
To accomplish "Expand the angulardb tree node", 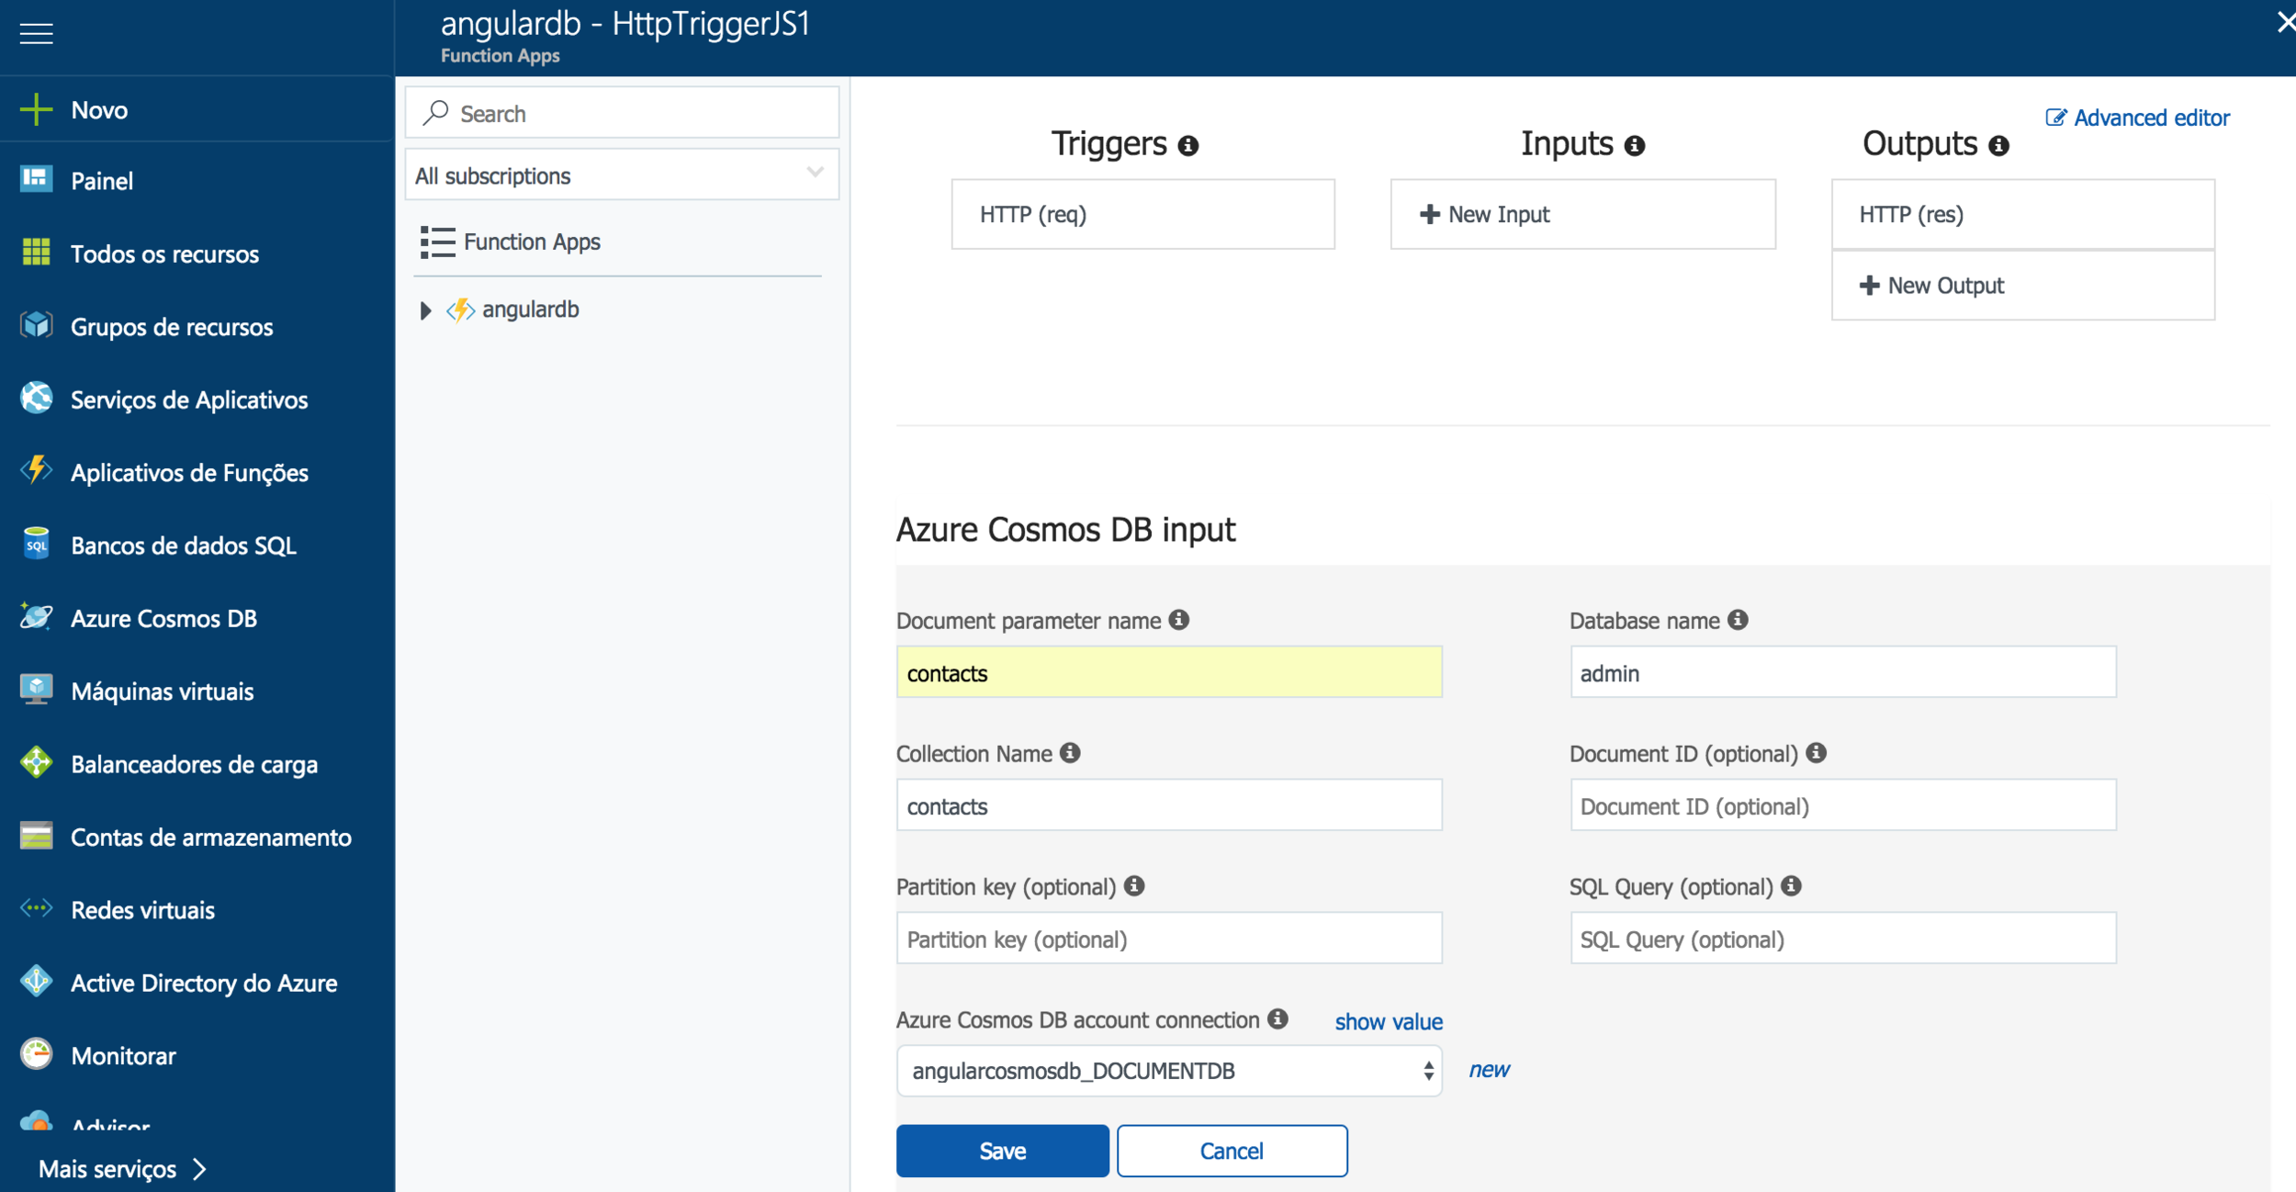I will pos(425,310).
